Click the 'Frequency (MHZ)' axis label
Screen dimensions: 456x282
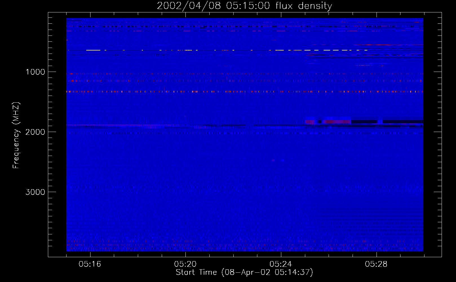pos(16,135)
